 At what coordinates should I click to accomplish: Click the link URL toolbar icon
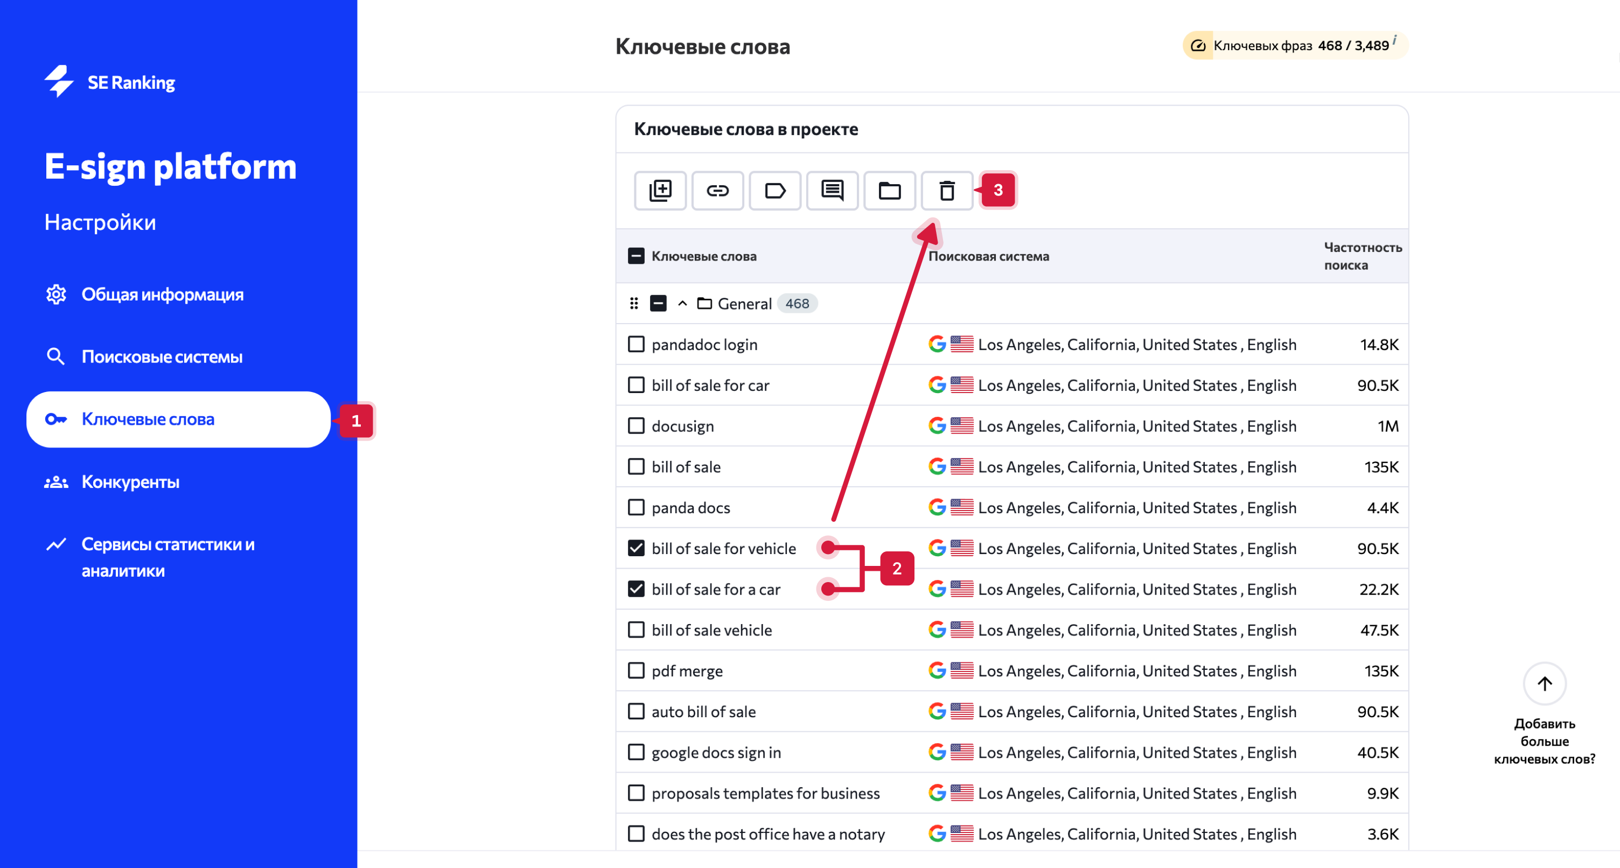[717, 190]
